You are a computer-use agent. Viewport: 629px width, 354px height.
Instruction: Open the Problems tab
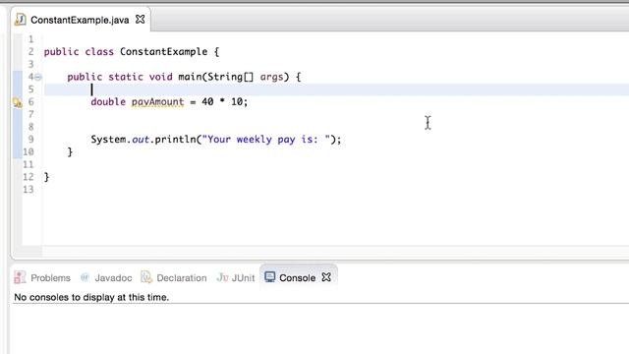[42, 277]
